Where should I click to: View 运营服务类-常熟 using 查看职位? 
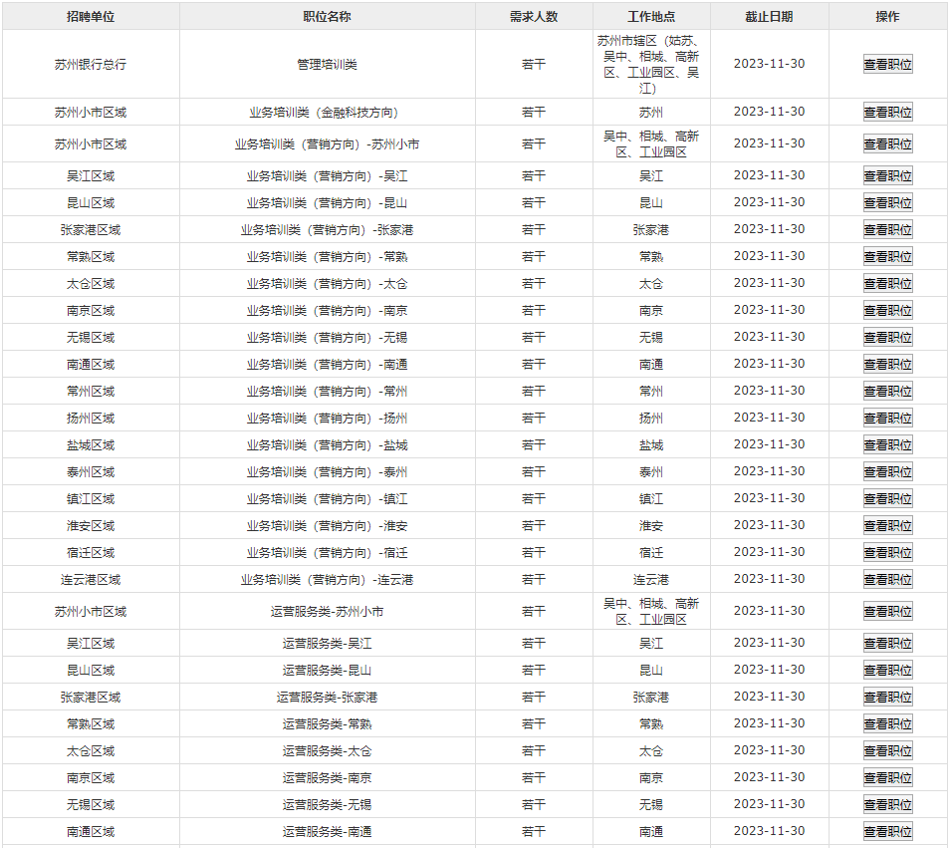tap(887, 723)
